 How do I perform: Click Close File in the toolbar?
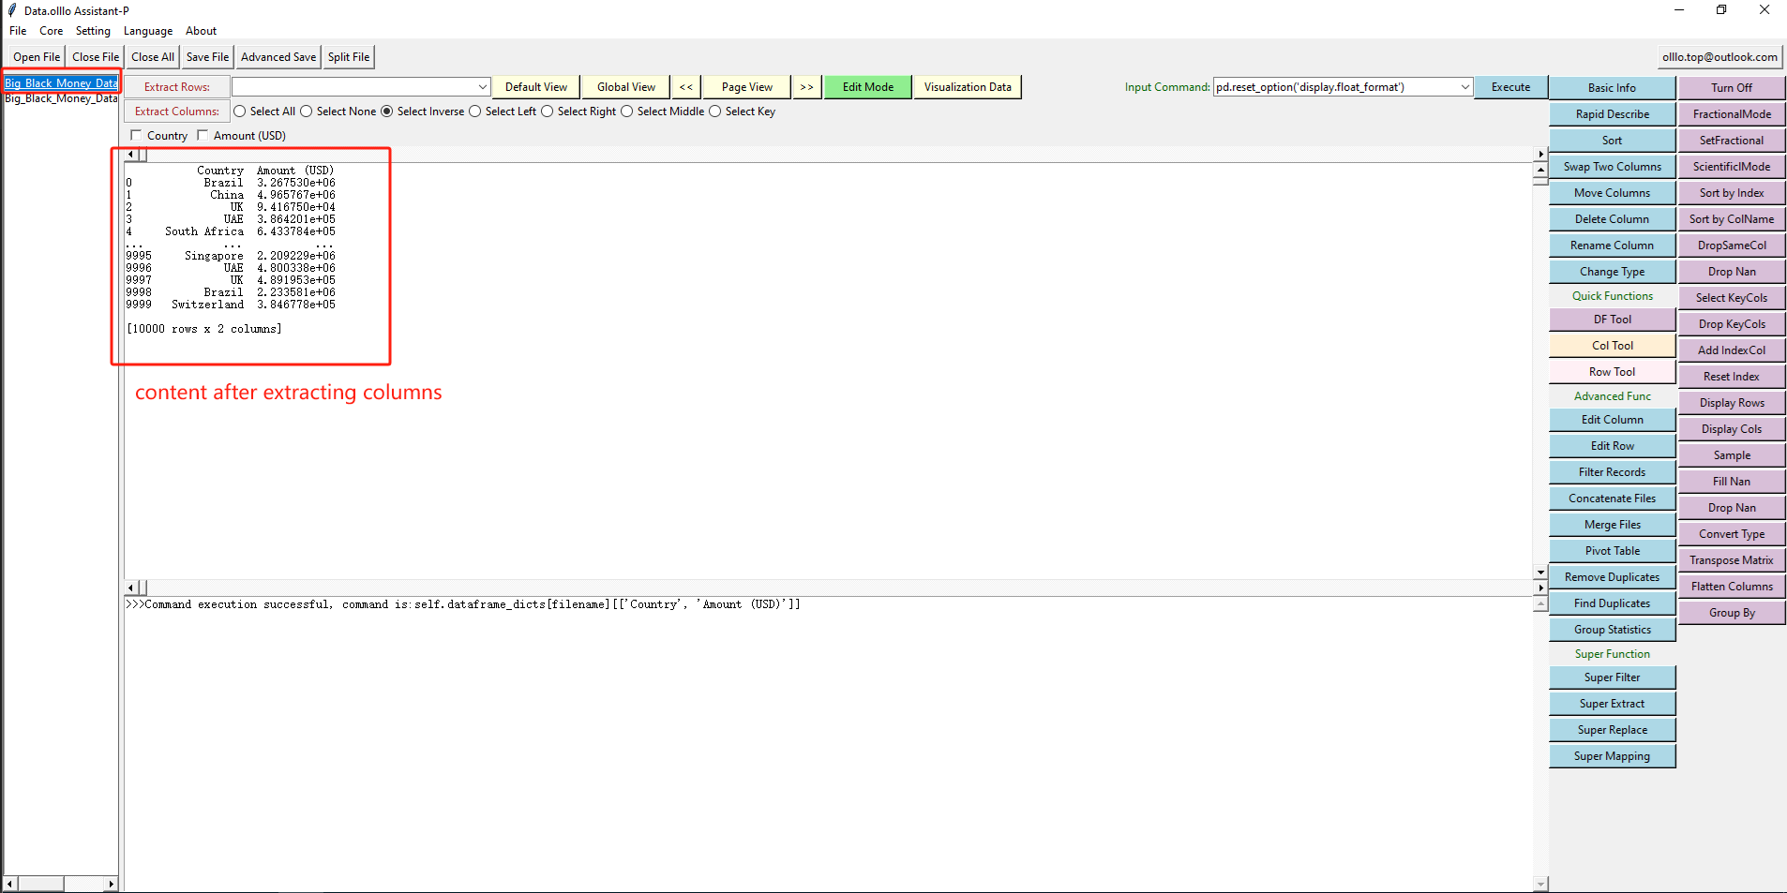96,57
